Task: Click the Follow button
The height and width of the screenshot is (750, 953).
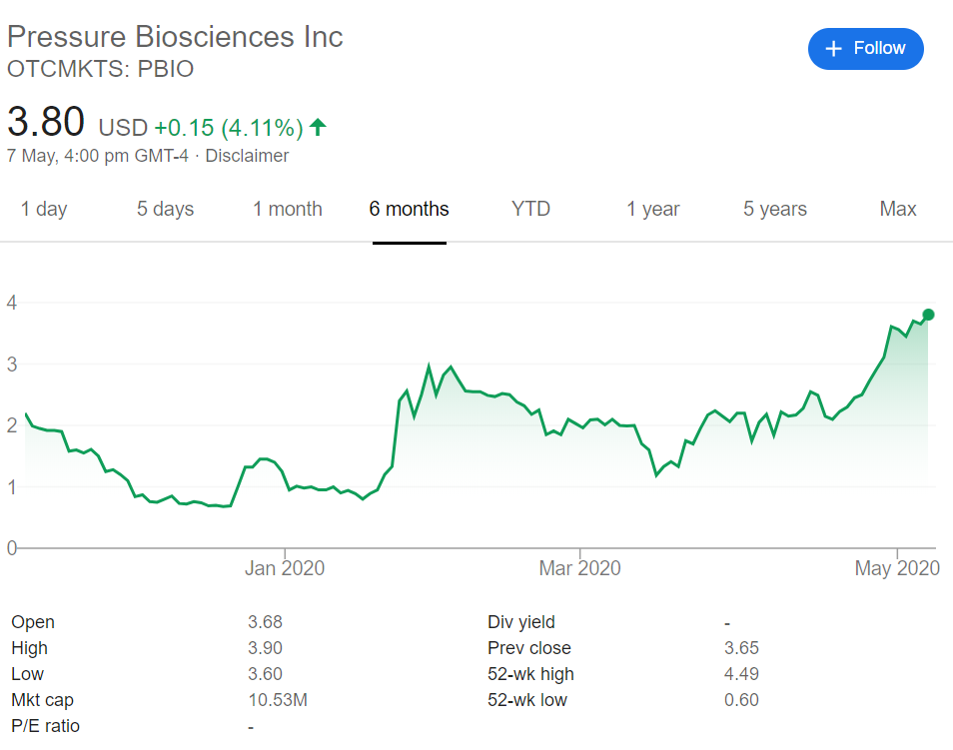Action: (x=865, y=49)
